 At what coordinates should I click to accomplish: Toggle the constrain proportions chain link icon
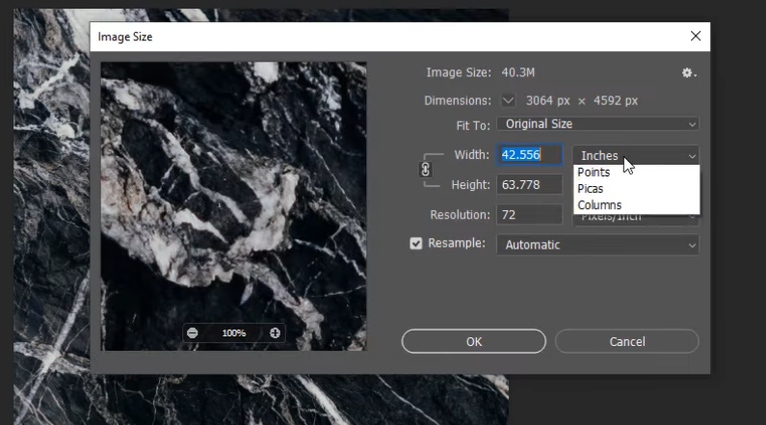point(425,169)
